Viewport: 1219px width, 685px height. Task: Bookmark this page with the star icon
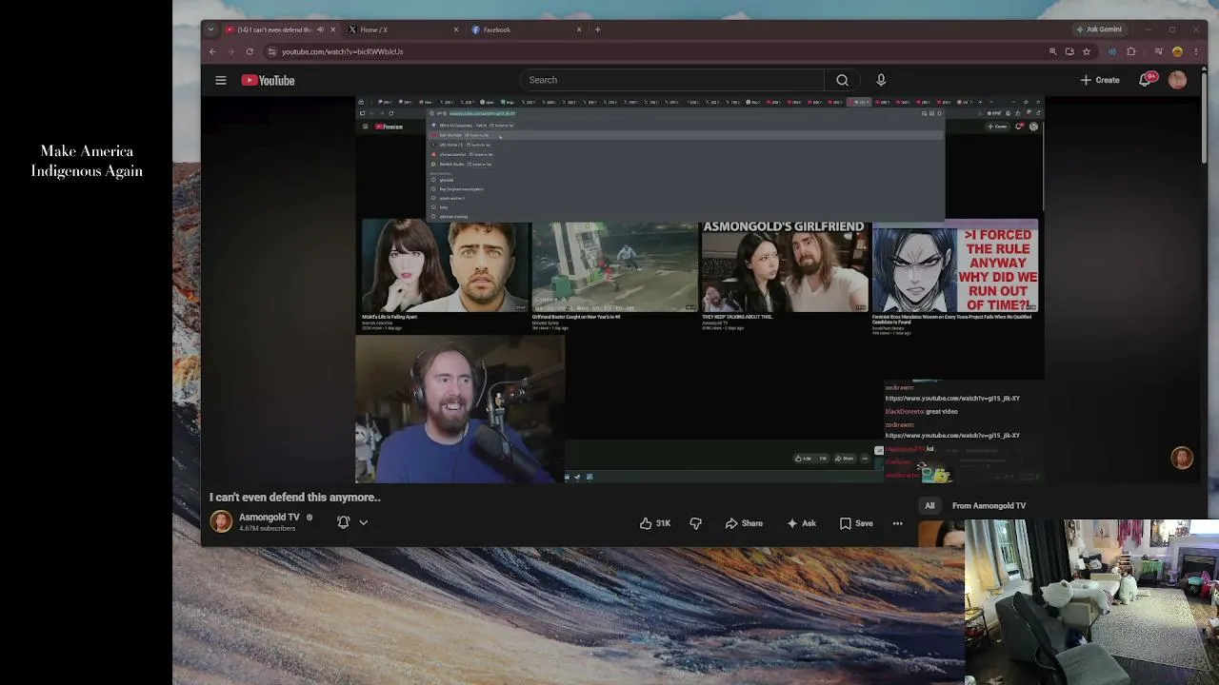point(1087,51)
